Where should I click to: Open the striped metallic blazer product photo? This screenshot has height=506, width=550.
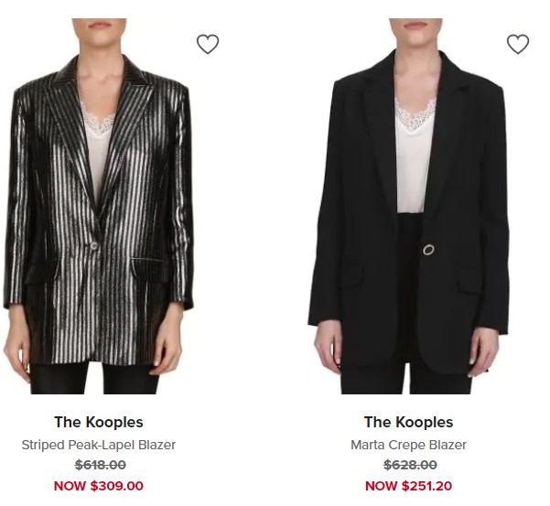coord(99,206)
